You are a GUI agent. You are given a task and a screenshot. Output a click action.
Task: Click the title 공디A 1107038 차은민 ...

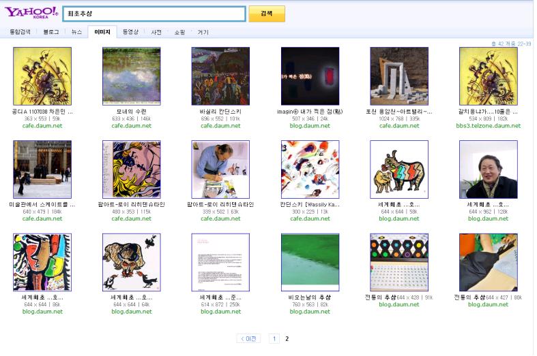point(42,112)
